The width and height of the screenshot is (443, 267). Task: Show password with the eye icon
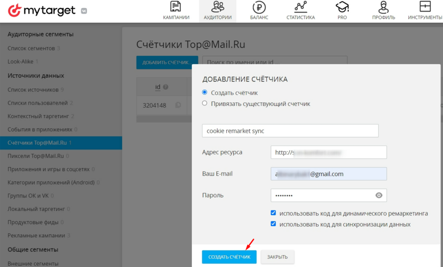[379, 195]
